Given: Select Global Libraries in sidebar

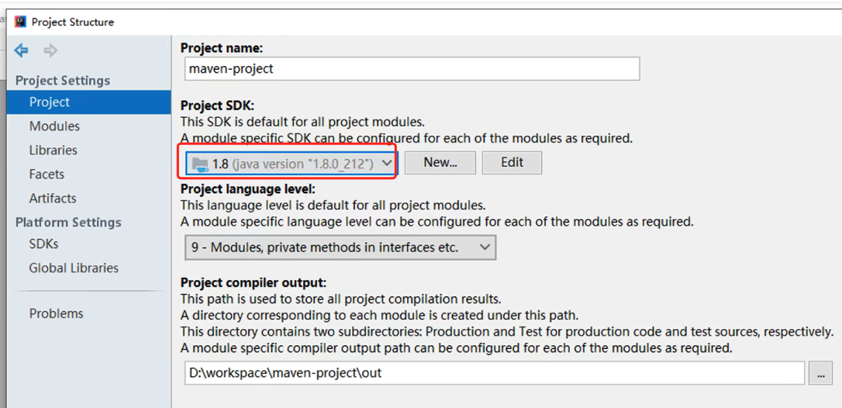Looking at the screenshot, I should point(74,268).
